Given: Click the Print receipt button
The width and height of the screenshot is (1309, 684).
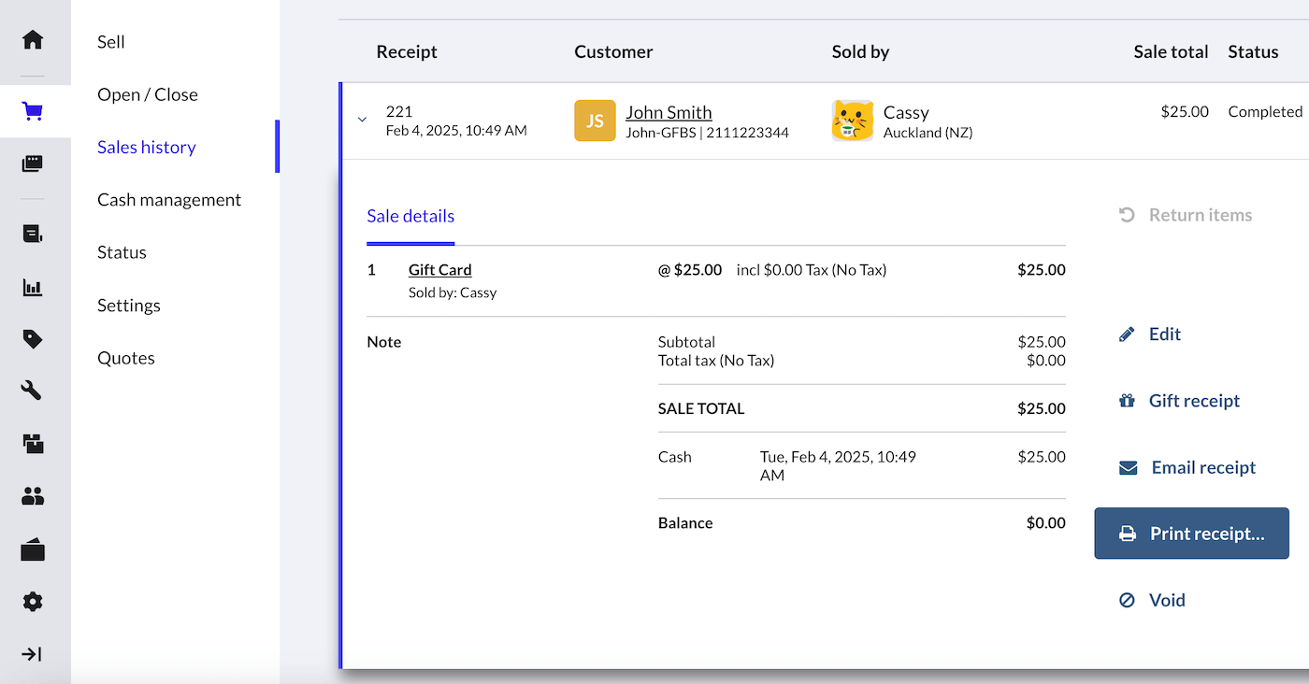Looking at the screenshot, I should [1191, 534].
